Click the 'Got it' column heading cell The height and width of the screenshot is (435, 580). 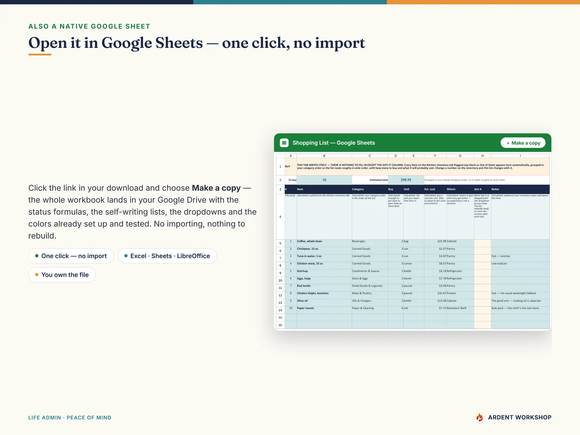click(x=482, y=189)
